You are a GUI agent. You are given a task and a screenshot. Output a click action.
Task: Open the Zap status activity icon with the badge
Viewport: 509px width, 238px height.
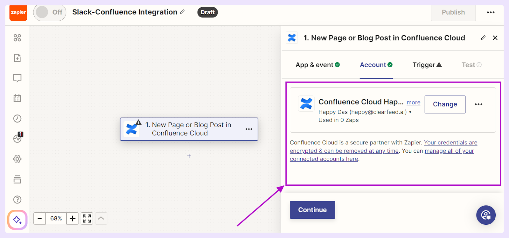[x=18, y=138]
